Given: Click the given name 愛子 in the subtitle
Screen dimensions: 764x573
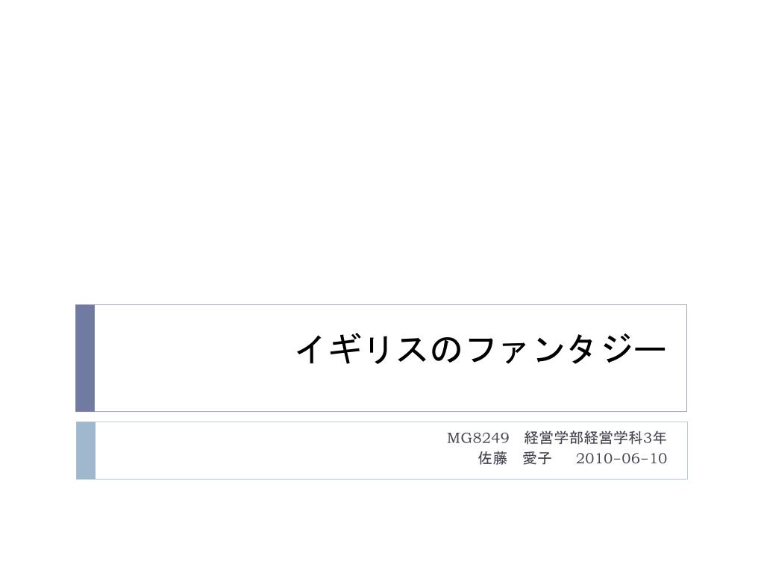Looking at the screenshot, I should (537, 459).
